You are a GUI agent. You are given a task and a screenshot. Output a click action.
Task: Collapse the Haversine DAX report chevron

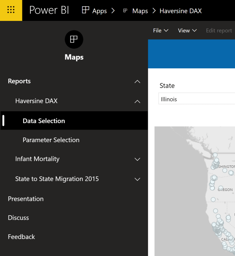click(x=137, y=101)
